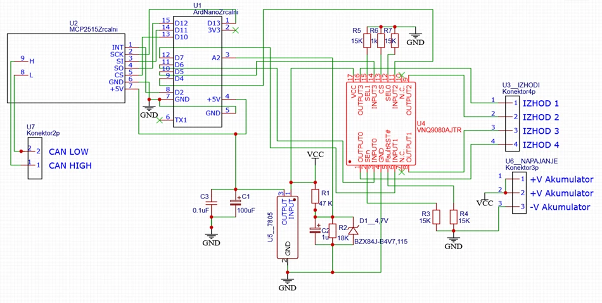Click the IZHOD 1 label
Viewport: 602px width, 303px height.
(x=541, y=104)
